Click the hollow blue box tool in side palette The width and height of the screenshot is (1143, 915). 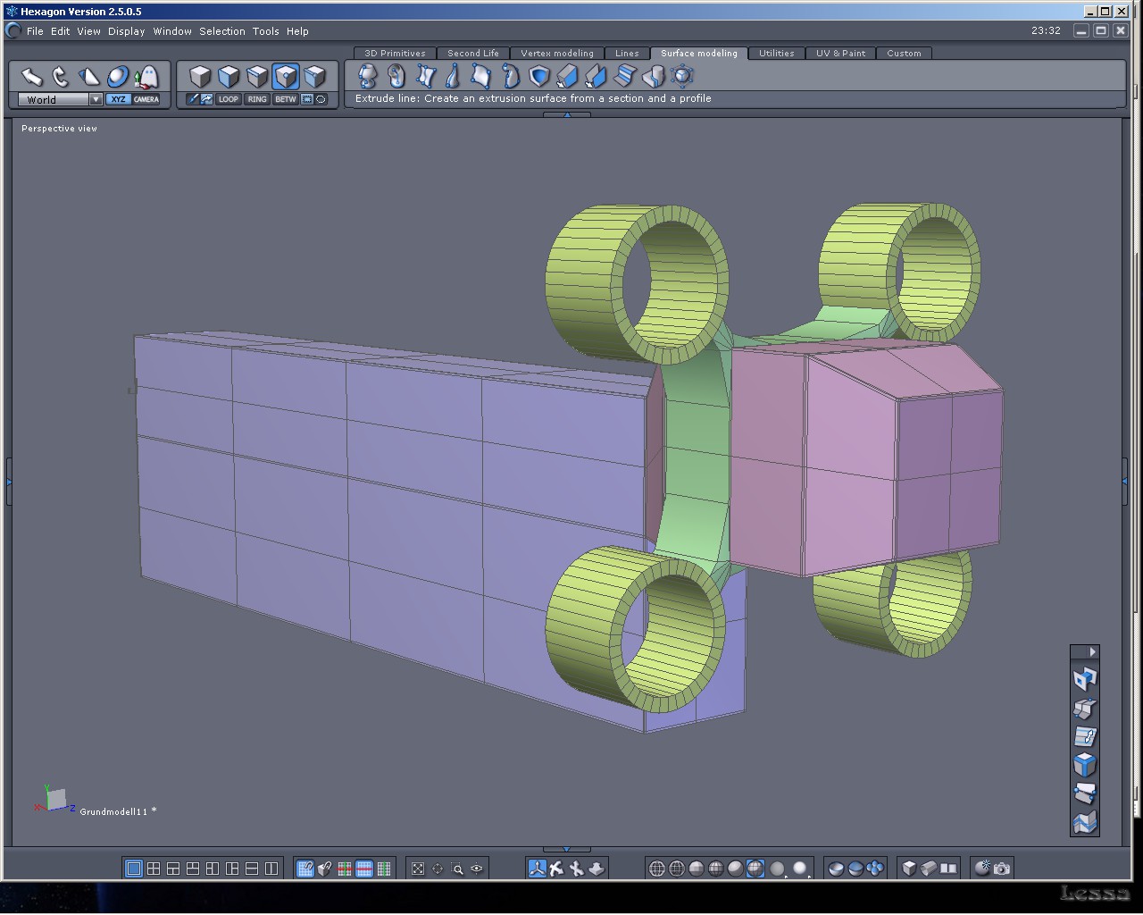pos(1084,679)
